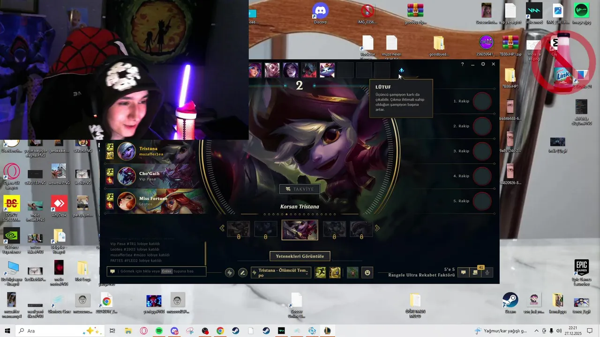Viewport: 600px width, 337px height.
Task: Open Chrome from the taskbar
Action: pos(220,331)
